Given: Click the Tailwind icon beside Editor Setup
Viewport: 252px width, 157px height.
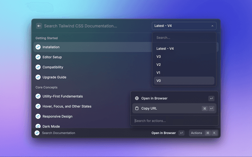Looking at the screenshot, I should tap(38, 57).
